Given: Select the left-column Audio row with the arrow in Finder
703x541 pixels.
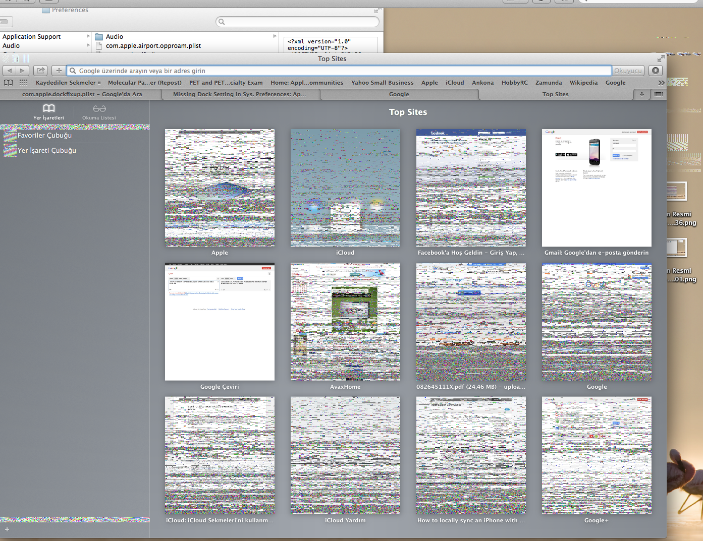Looking at the screenshot, I should (x=45, y=46).
